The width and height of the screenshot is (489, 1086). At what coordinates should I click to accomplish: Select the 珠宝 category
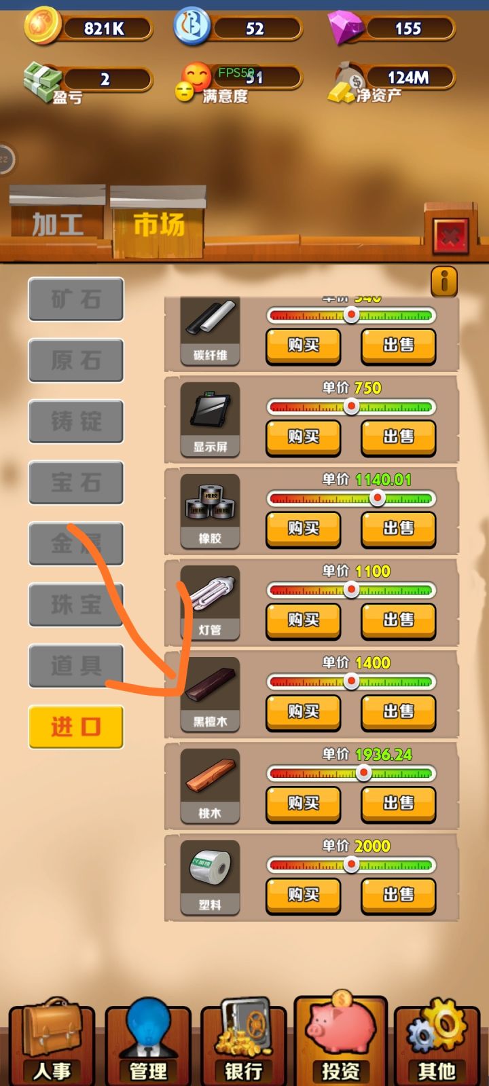pos(76,605)
